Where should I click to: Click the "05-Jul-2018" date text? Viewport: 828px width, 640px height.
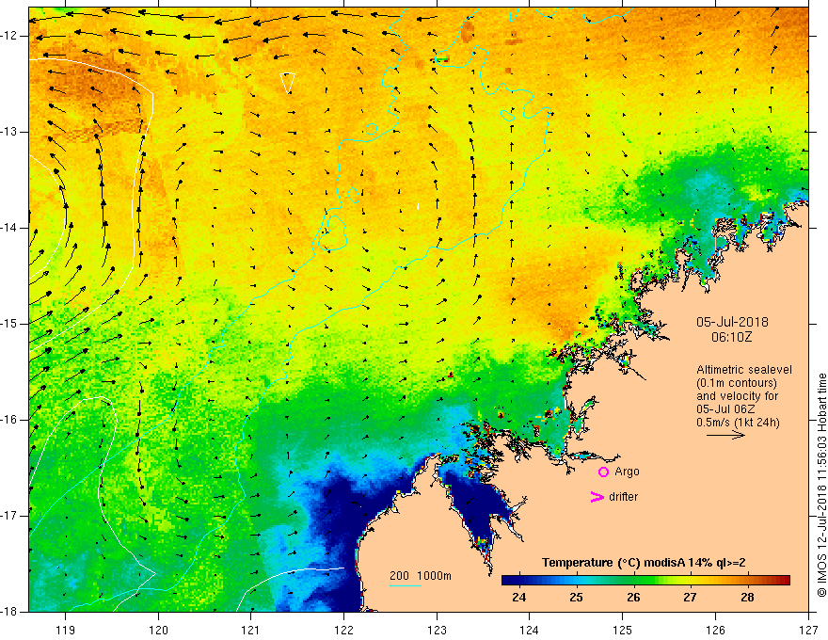(x=732, y=322)
